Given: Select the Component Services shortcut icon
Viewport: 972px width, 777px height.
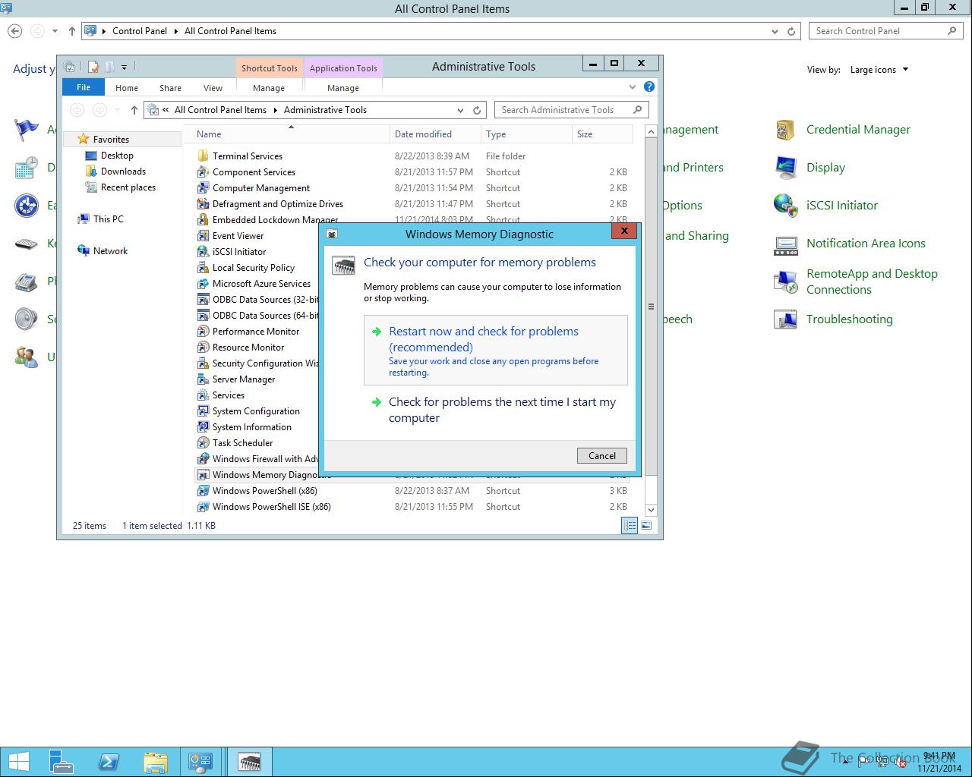Looking at the screenshot, I should pos(203,172).
